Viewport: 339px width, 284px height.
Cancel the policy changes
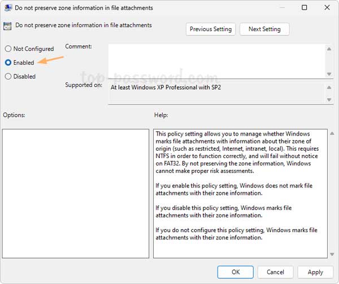(276, 272)
